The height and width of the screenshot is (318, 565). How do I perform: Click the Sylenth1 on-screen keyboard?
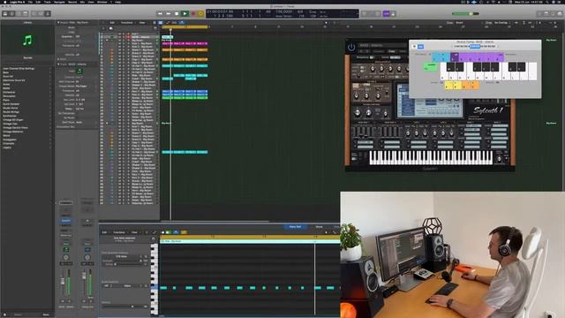[x=431, y=157]
